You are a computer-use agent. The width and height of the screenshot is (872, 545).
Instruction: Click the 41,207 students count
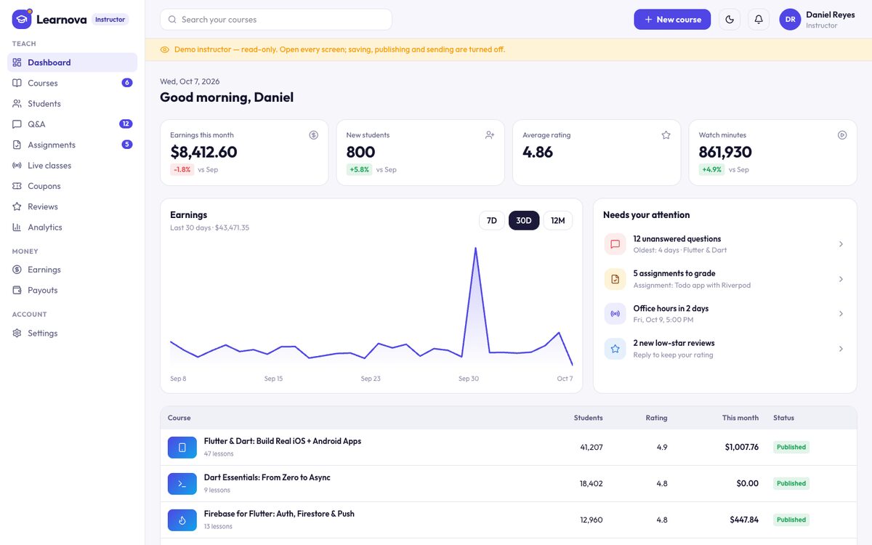click(592, 448)
